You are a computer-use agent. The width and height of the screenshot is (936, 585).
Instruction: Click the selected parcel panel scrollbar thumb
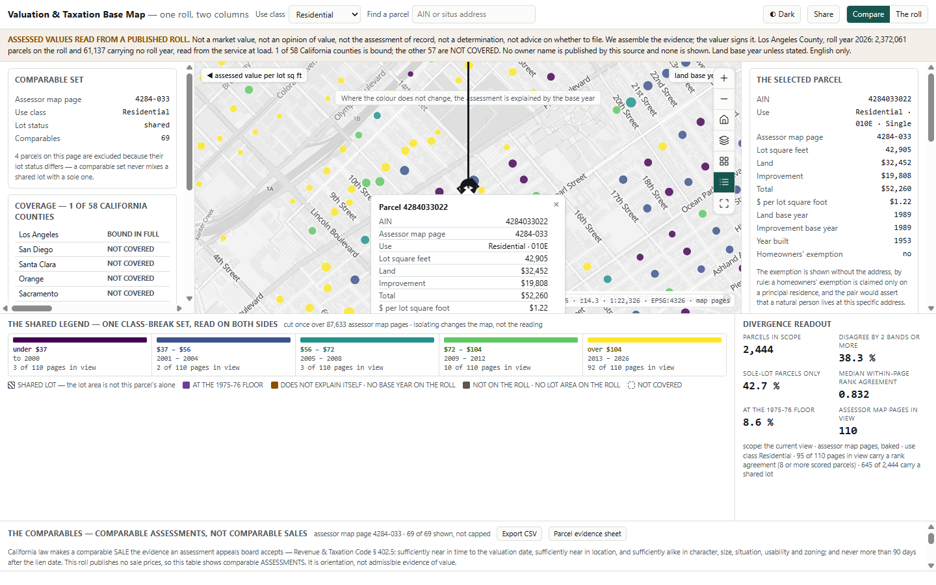point(931,106)
